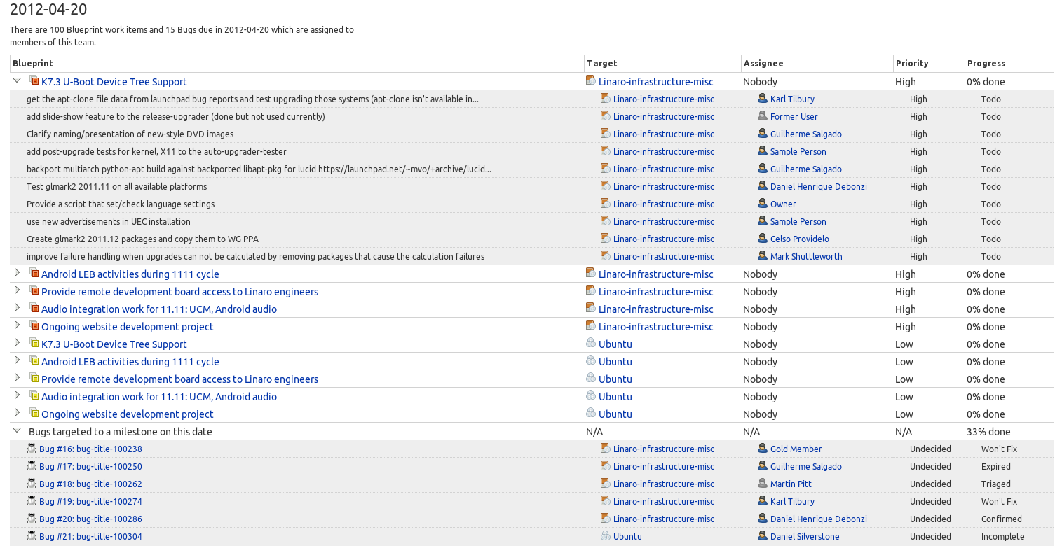The image size is (1062, 546).
Task: Click the greyed person icon beside Former User
Action: (x=763, y=116)
